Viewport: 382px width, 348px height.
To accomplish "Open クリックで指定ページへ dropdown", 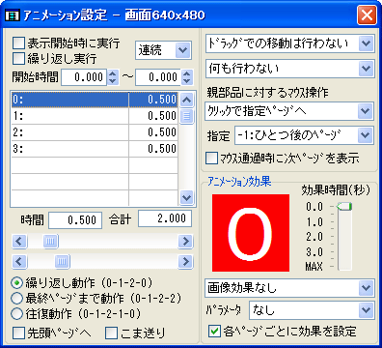I will pyautogui.click(x=289, y=111).
